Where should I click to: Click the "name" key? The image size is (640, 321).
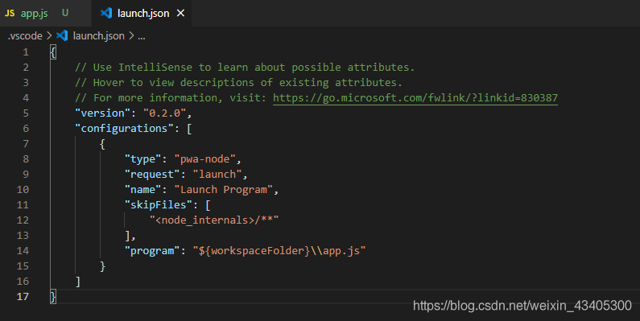click(142, 190)
